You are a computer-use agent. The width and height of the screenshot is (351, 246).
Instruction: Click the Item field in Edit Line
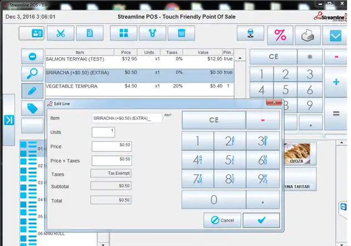(127, 118)
